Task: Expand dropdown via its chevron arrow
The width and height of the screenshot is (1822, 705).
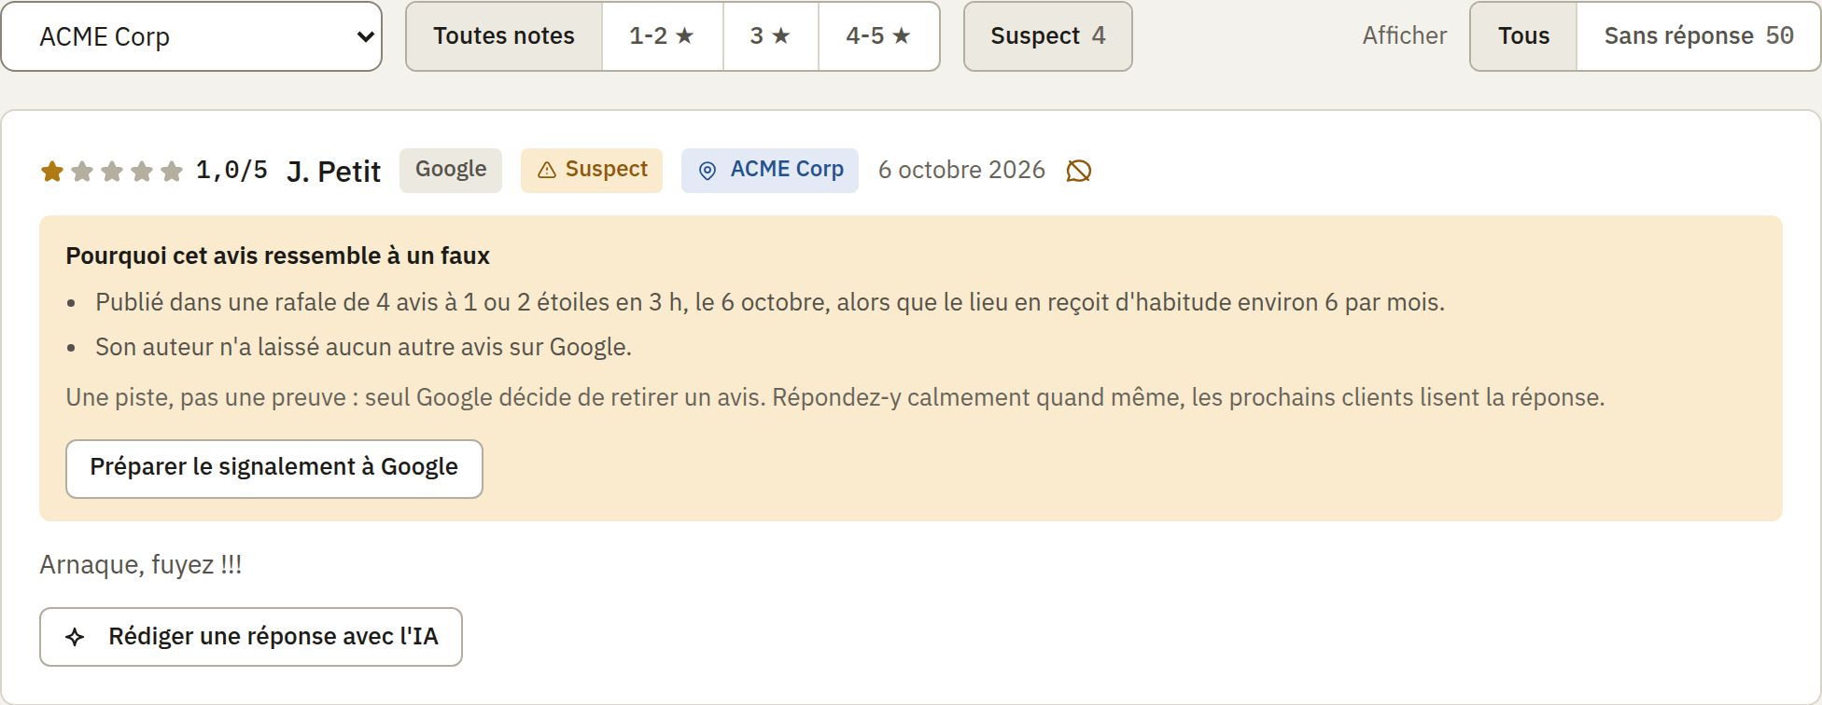Action: point(365,37)
